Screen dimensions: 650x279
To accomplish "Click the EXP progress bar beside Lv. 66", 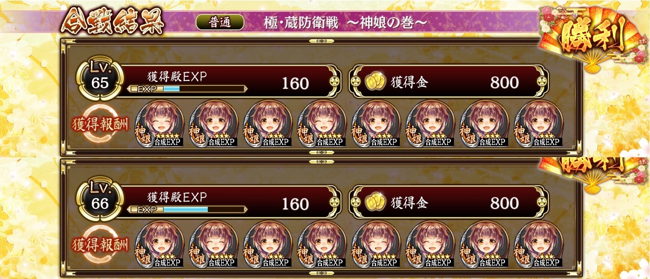I will pos(187,209).
